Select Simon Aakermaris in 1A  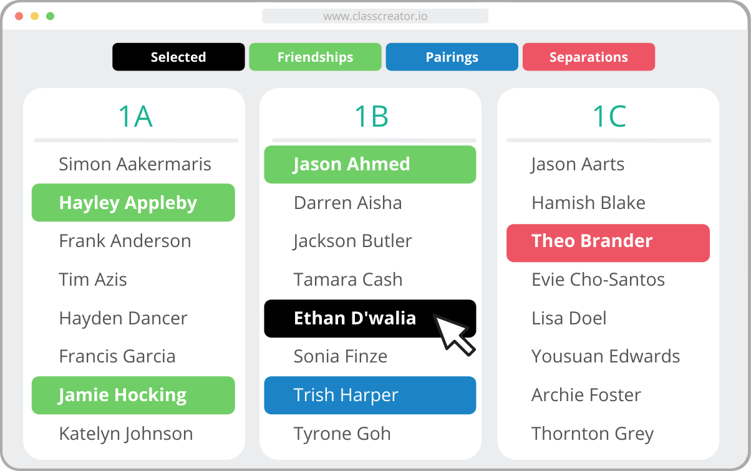[135, 164]
